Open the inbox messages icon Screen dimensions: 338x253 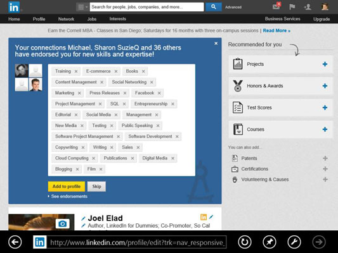[276, 6]
